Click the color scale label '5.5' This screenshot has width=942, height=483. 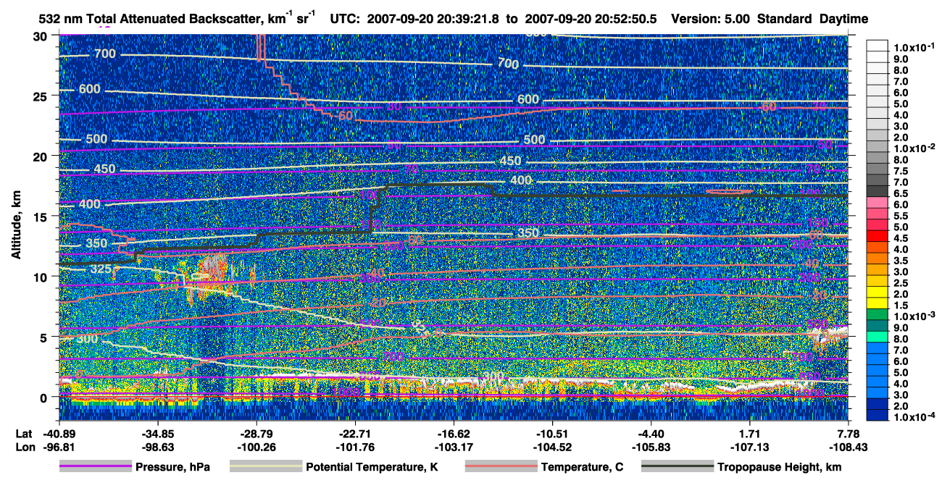[x=901, y=216]
